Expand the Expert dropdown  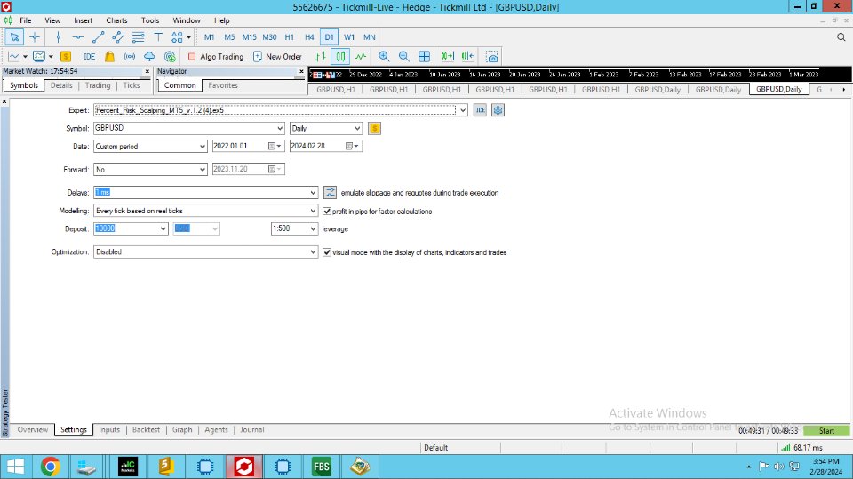[462, 110]
